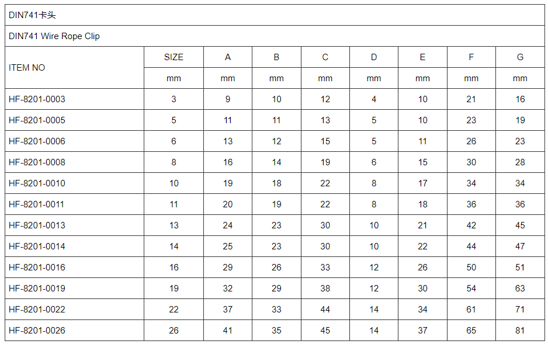Click item HF-8201-0010
Viewport: 548px width, 344px height.
(x=37, y=183)
